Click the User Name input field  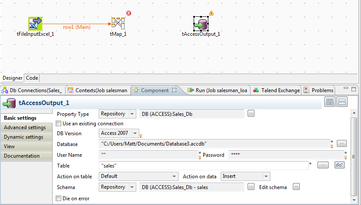(148, 155)
